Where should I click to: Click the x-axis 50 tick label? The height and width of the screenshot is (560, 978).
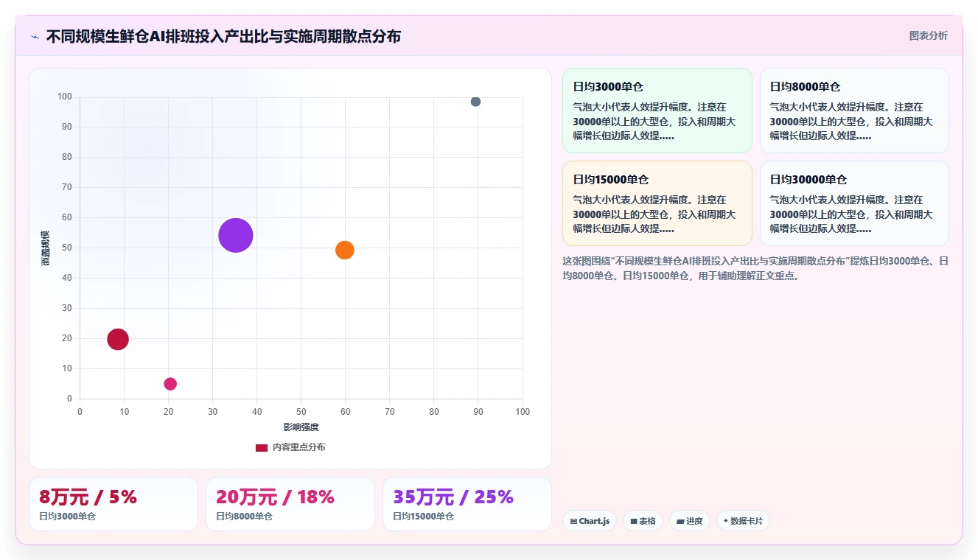coord(301,412)
